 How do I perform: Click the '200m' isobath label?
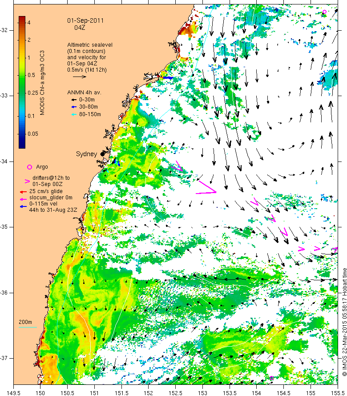[25, 322]
